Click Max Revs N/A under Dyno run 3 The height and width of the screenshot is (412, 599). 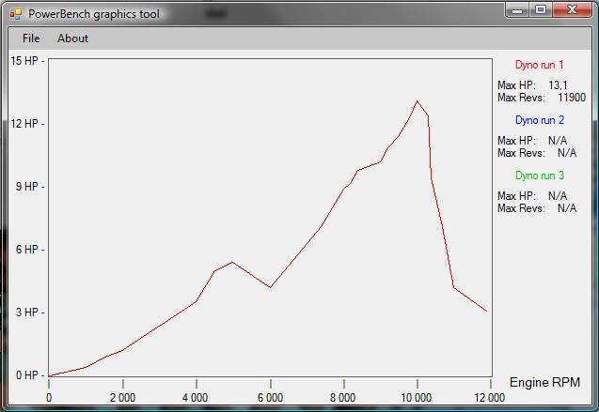pyautogui.click(x=566, y=208)
